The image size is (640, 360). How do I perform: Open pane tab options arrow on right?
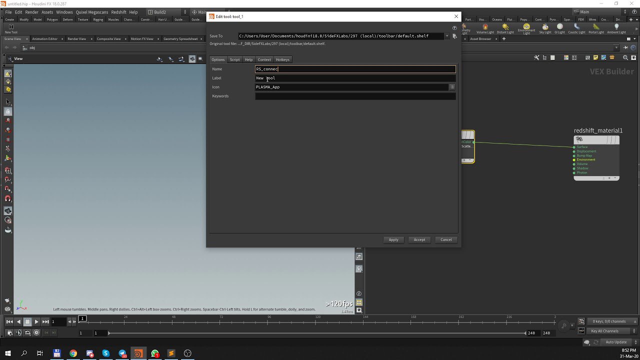[x=635, y=39]
